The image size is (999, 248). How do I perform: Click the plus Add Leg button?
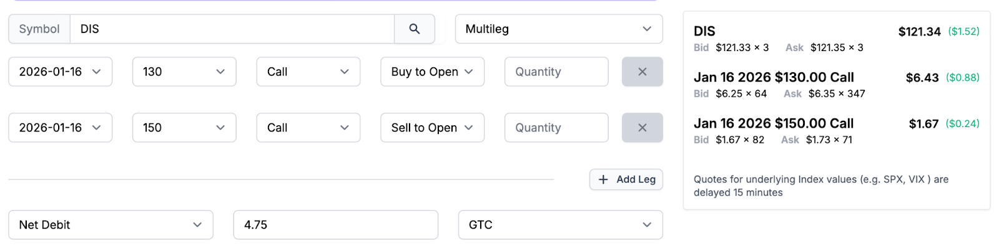point(626,179)
